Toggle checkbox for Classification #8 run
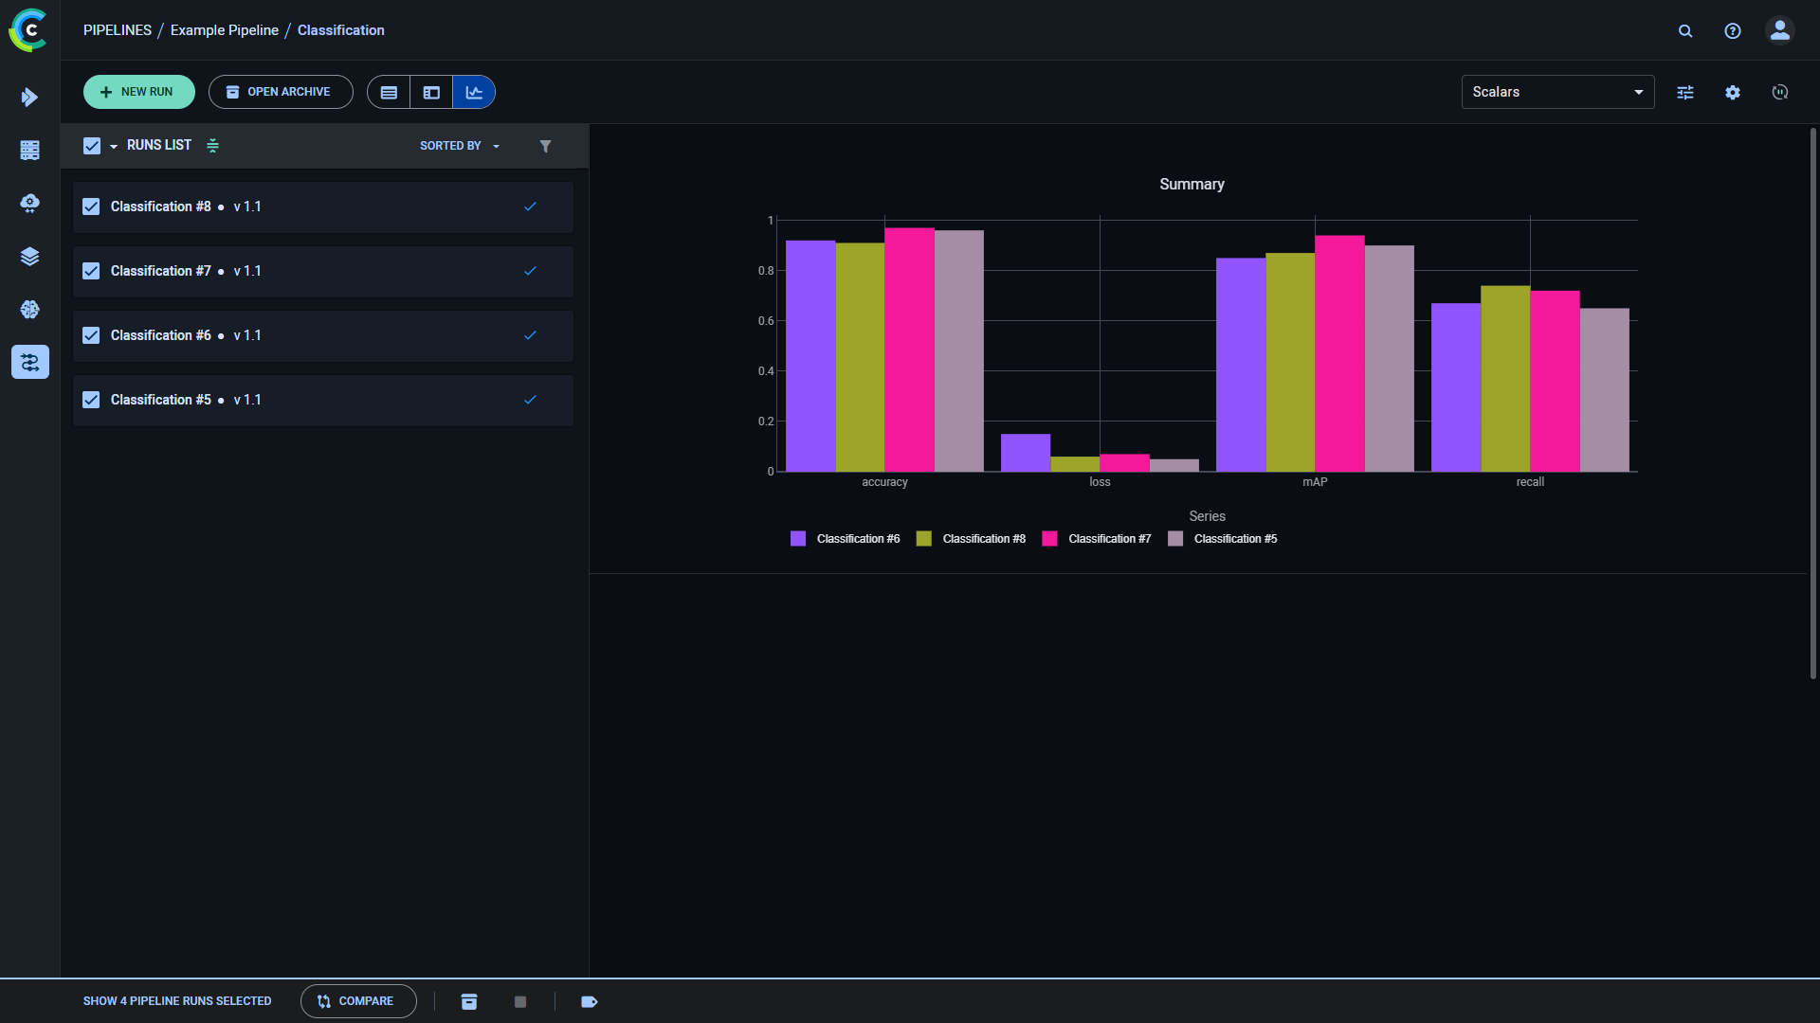The image size is (1820, 1023). (91, 206)
